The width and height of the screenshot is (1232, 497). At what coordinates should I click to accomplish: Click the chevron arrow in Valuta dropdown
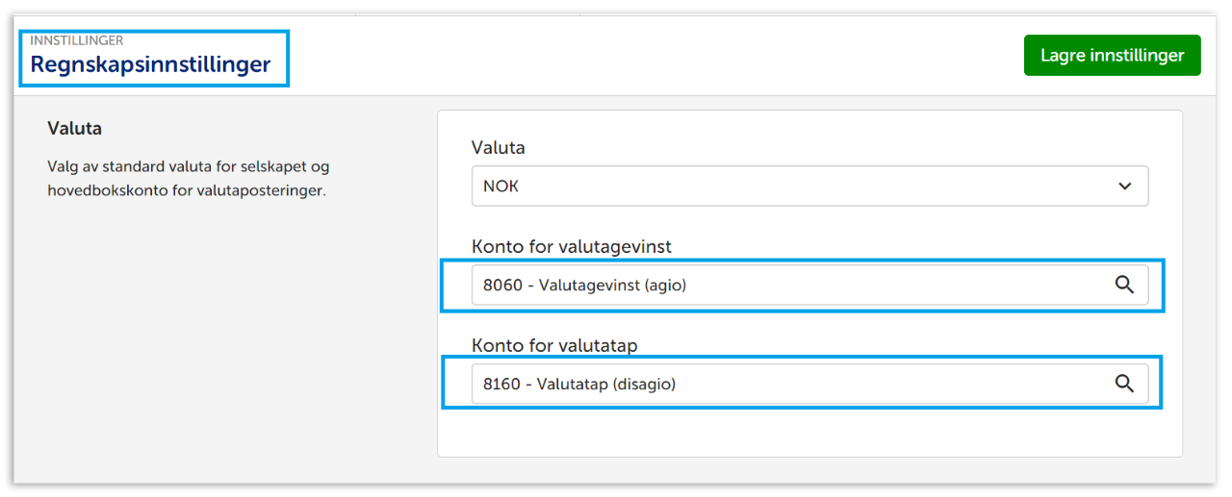1124,186
